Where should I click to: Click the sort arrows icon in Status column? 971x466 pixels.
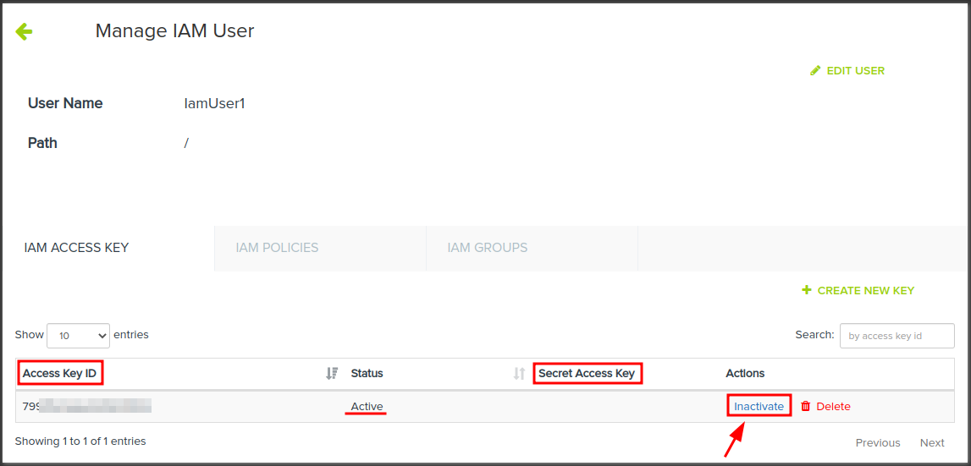519,373
